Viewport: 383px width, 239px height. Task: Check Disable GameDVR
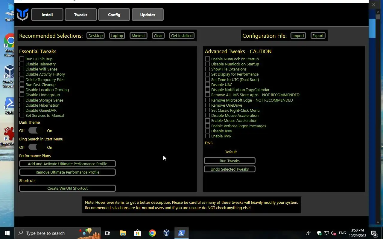(22, 110)
